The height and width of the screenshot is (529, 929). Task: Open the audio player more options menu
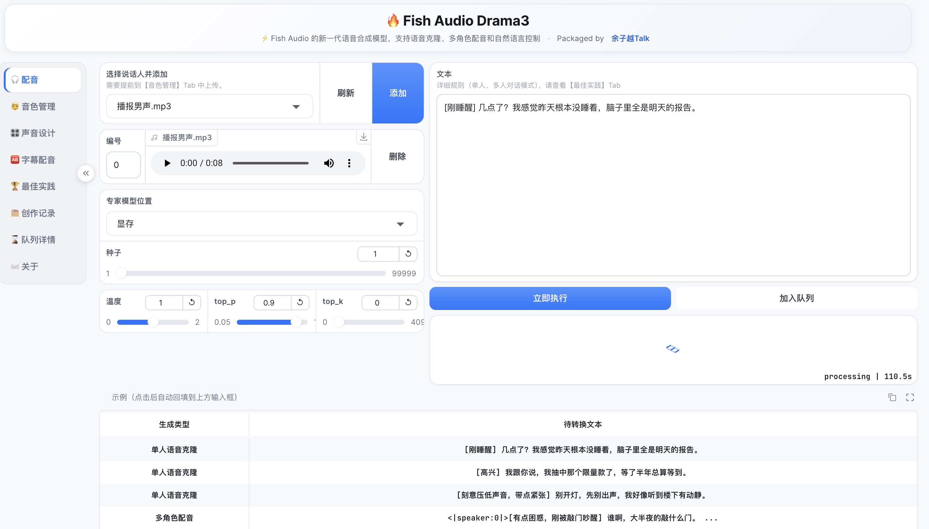coord(349,163)
